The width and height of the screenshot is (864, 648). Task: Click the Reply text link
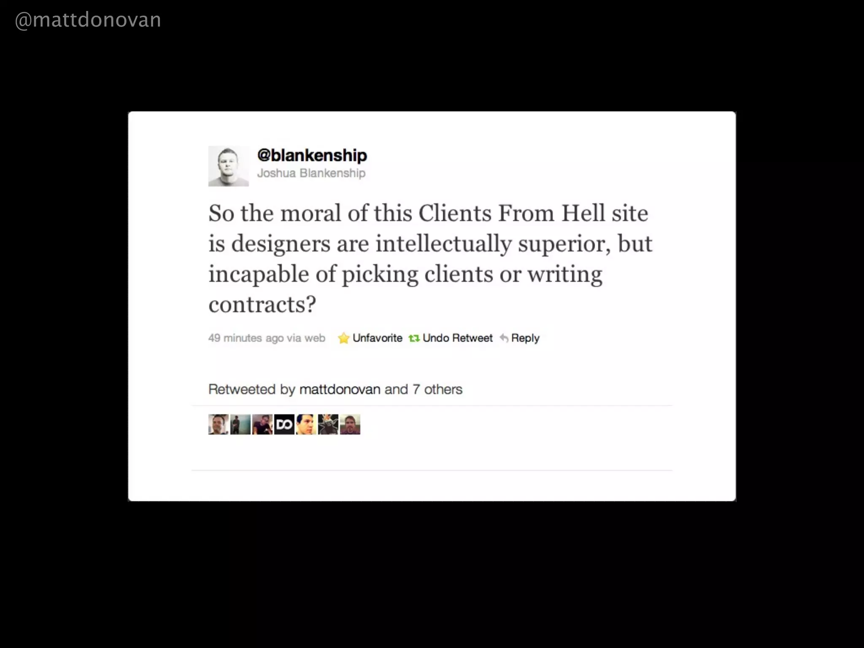pyautogui.click(x=525, y=338)
